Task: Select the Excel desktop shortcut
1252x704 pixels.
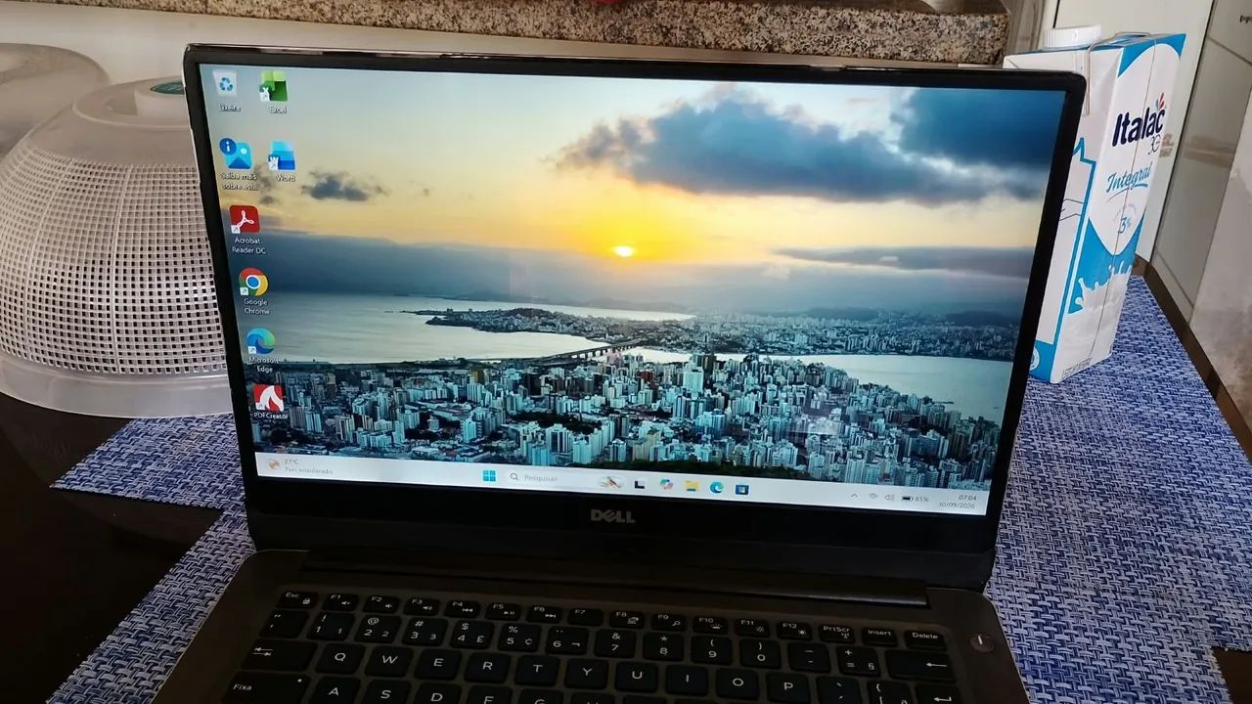Action: click(x=274, y=92)
